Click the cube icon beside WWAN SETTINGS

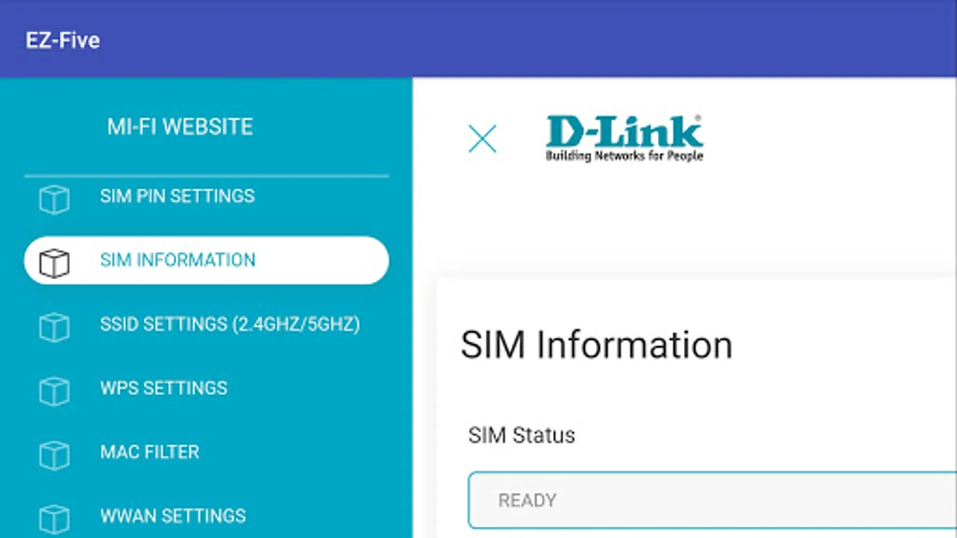(54, 519)
